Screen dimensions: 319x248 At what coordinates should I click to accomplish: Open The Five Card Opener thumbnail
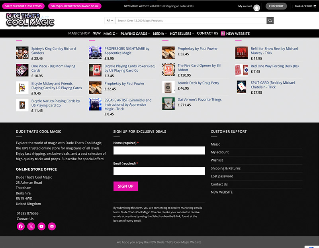[x=168, y=69]
